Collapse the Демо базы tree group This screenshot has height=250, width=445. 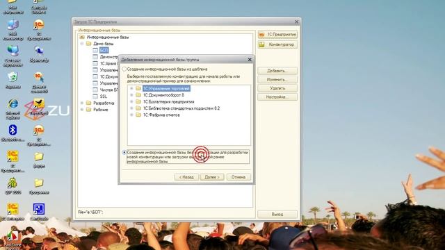coord(82,44)
